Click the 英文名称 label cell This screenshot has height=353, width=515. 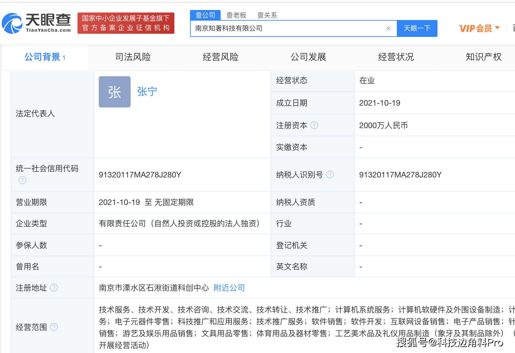(313, 266)
